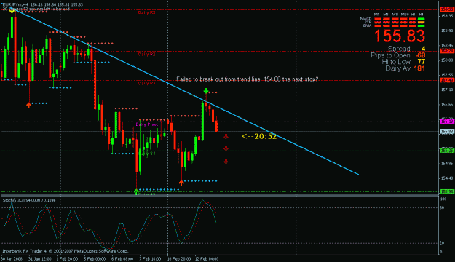The width and height of the screenshot is (455, 262).
Task: Select the yellow '<--20:52' countdown label
Action: point(259,136)
